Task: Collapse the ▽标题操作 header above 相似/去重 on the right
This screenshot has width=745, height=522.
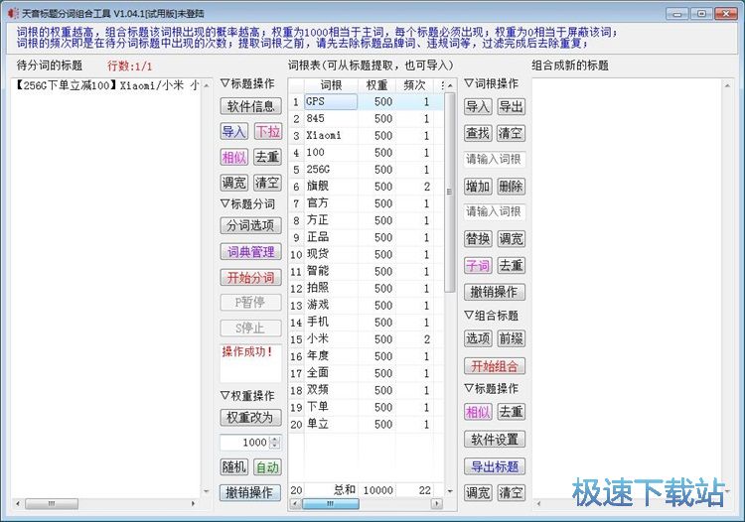Action: pyautogui.click(x=492, y=389)
